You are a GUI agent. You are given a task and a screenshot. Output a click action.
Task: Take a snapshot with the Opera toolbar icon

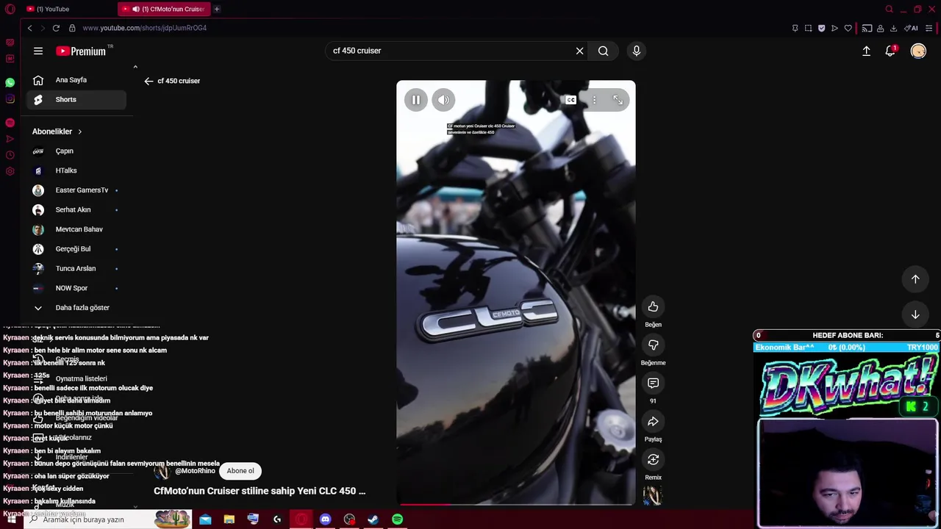808,28
